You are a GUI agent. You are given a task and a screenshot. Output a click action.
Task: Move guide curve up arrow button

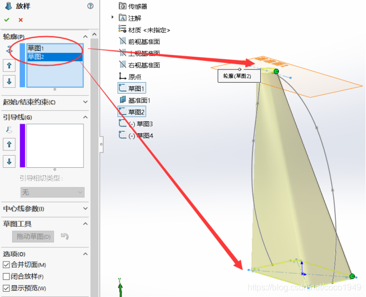10,144
